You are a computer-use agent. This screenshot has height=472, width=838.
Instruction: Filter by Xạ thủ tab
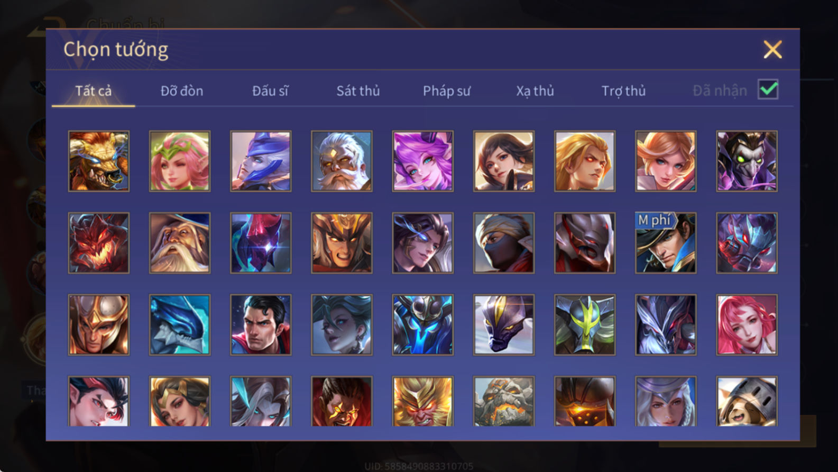coord(535,91)
